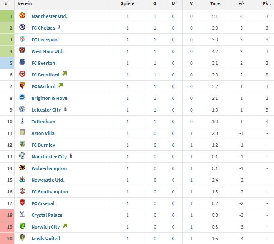Click the trophy icon beside FC Chelsea
Viewport: 274px width, 244px height.
pos(59,27)
